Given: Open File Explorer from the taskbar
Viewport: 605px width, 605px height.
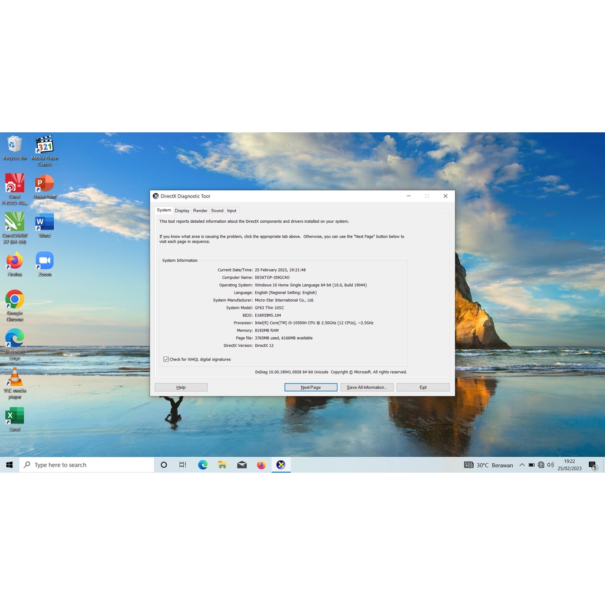Looking at the screenshot, I should tap(222, 465).
